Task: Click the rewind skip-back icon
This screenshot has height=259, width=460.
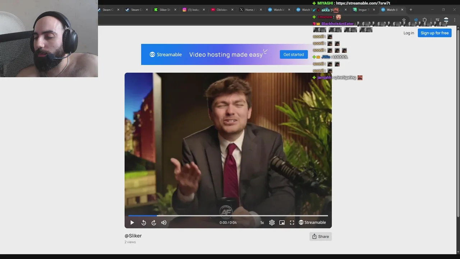Action: tap(144, 223)
